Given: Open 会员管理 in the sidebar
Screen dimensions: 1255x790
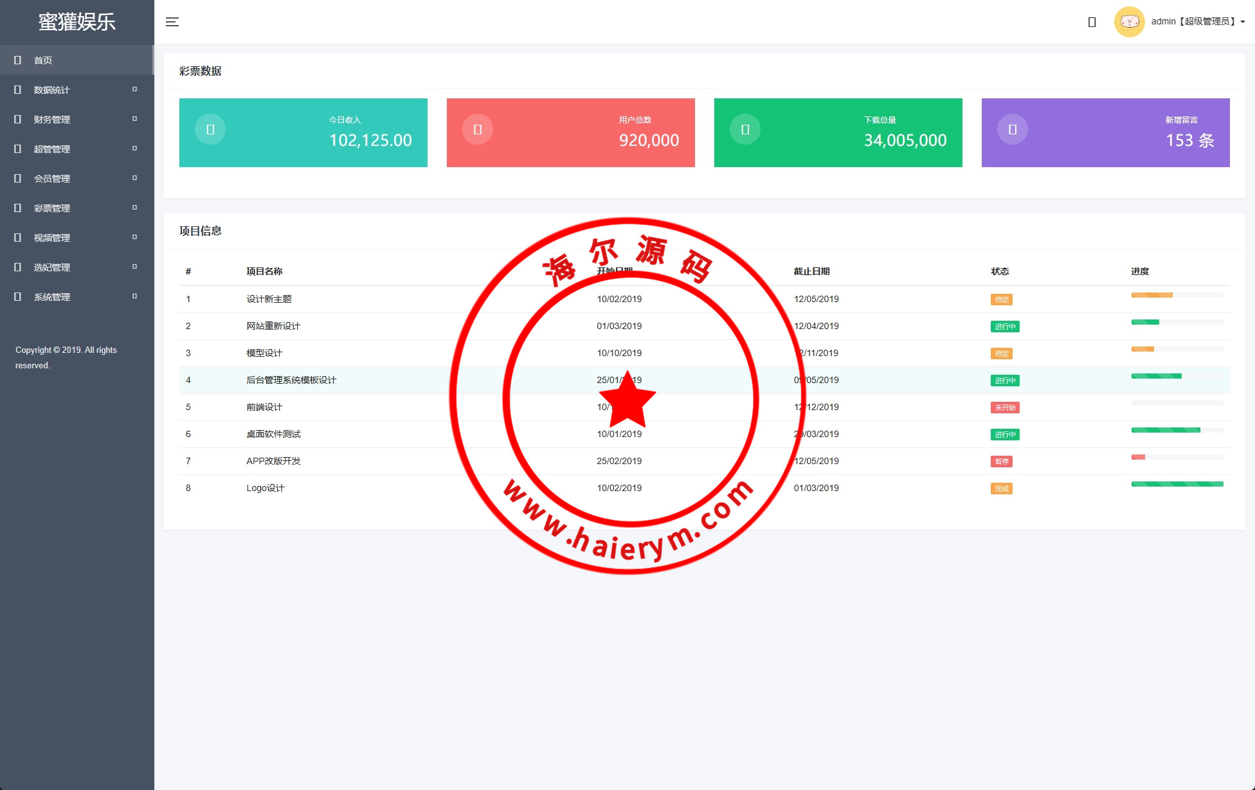Looking at the screenshot, I should 51,179.
